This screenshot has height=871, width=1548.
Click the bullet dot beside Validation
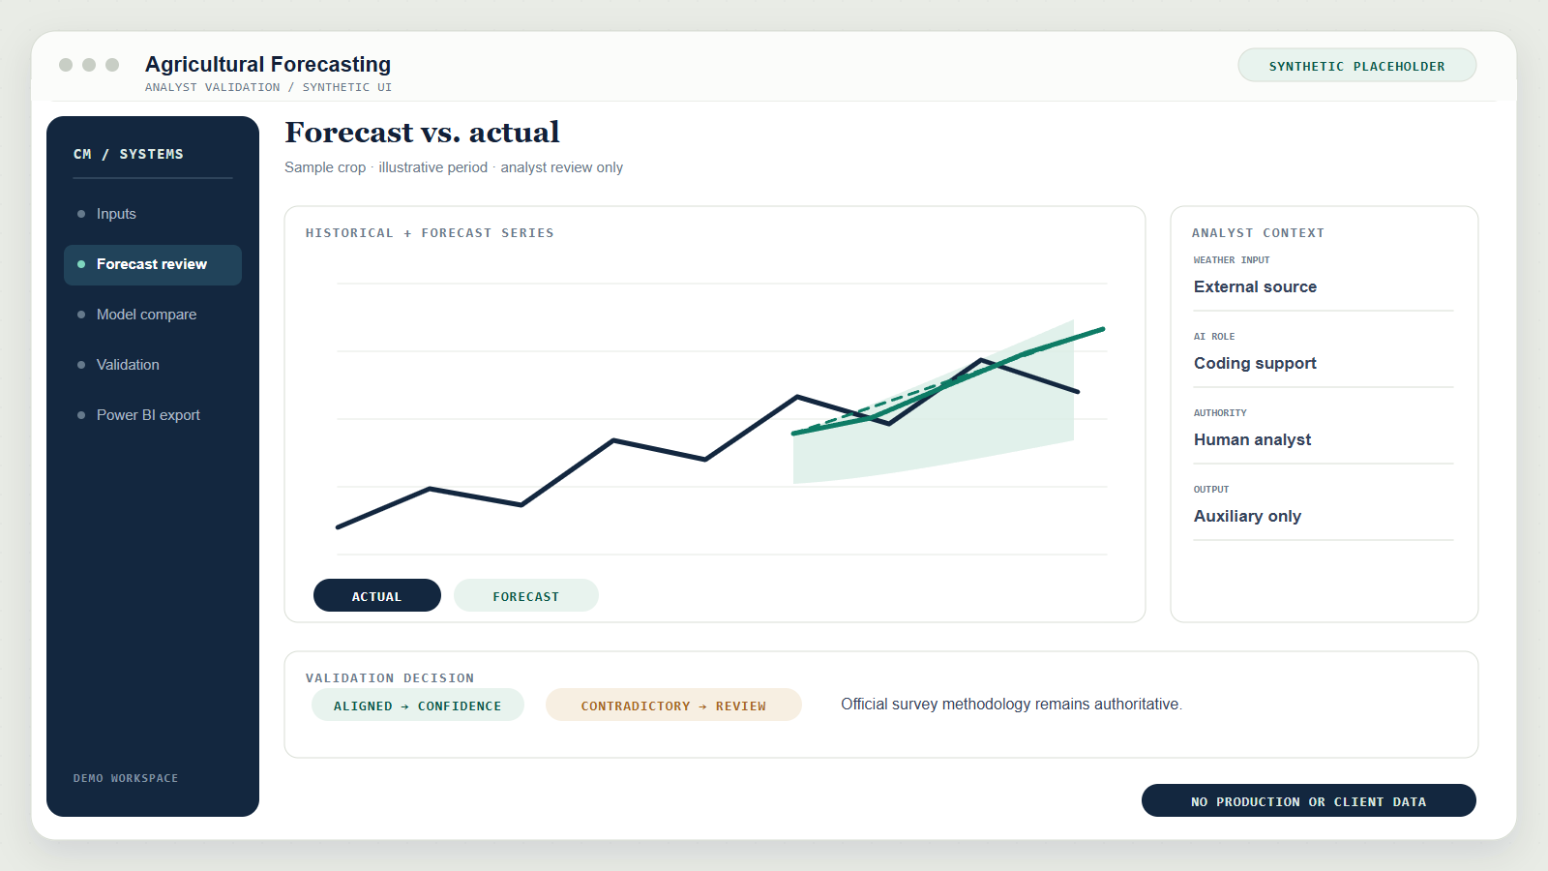tap(81, 365)
